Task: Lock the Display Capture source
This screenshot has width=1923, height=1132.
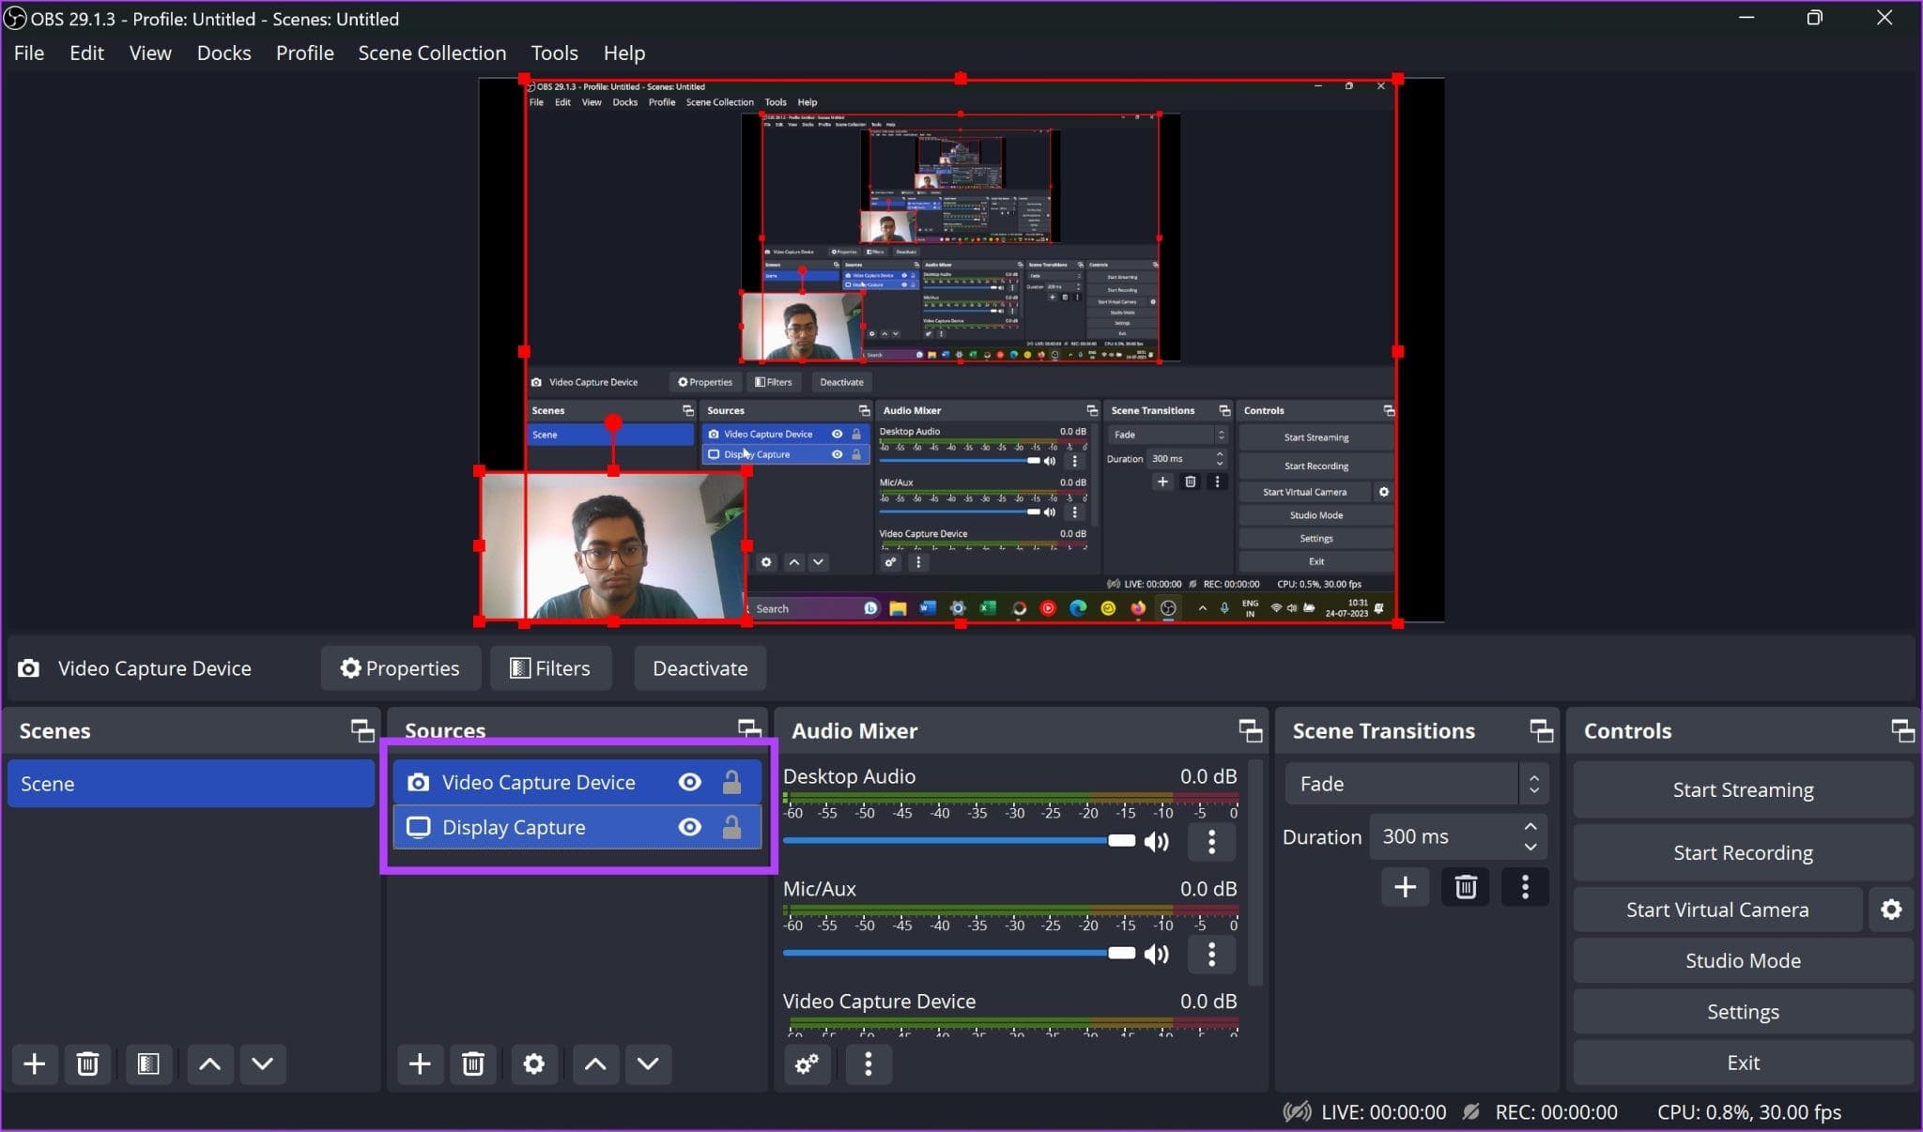Action: [731, 827]
